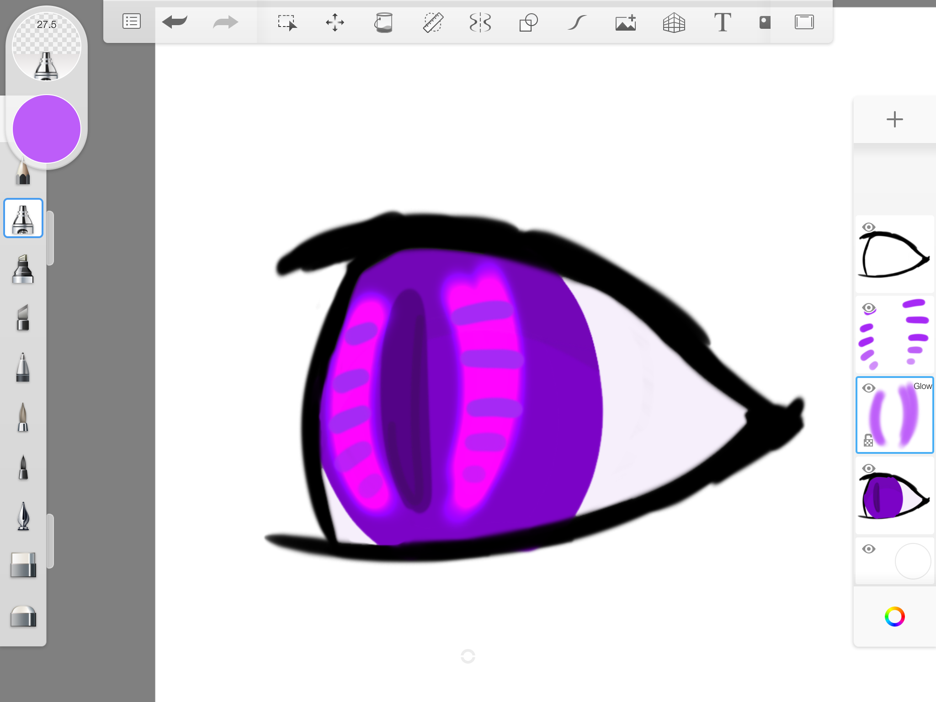Select the purple iris layer thumbnail
The width and height of the screenshot is (936, 702).
coord(894,495)
